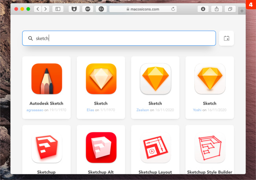Show the tab overview
256x180 pixels.
pos(230,9)
